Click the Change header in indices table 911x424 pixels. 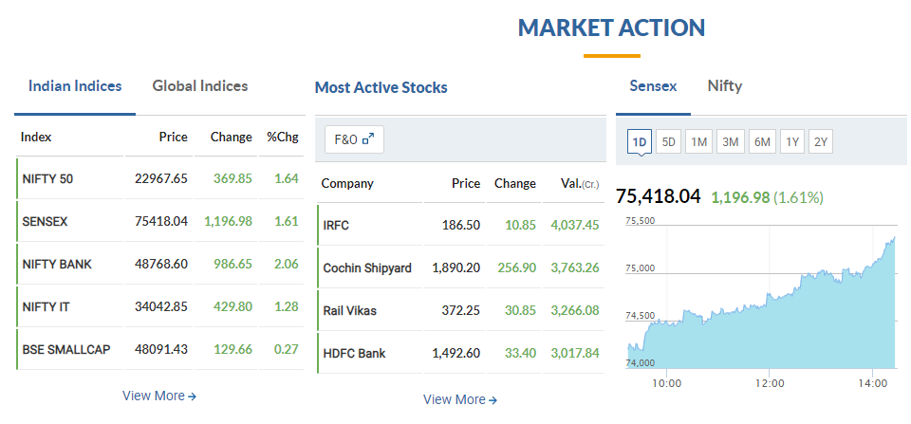232,138
